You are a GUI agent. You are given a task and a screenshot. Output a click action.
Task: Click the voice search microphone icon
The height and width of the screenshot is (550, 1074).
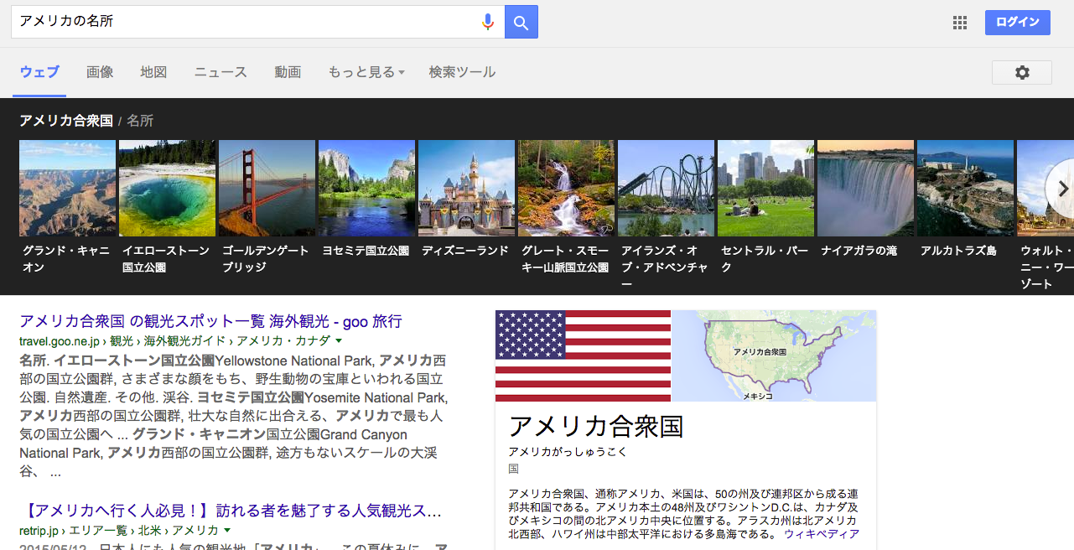click(x=488, y=22)
